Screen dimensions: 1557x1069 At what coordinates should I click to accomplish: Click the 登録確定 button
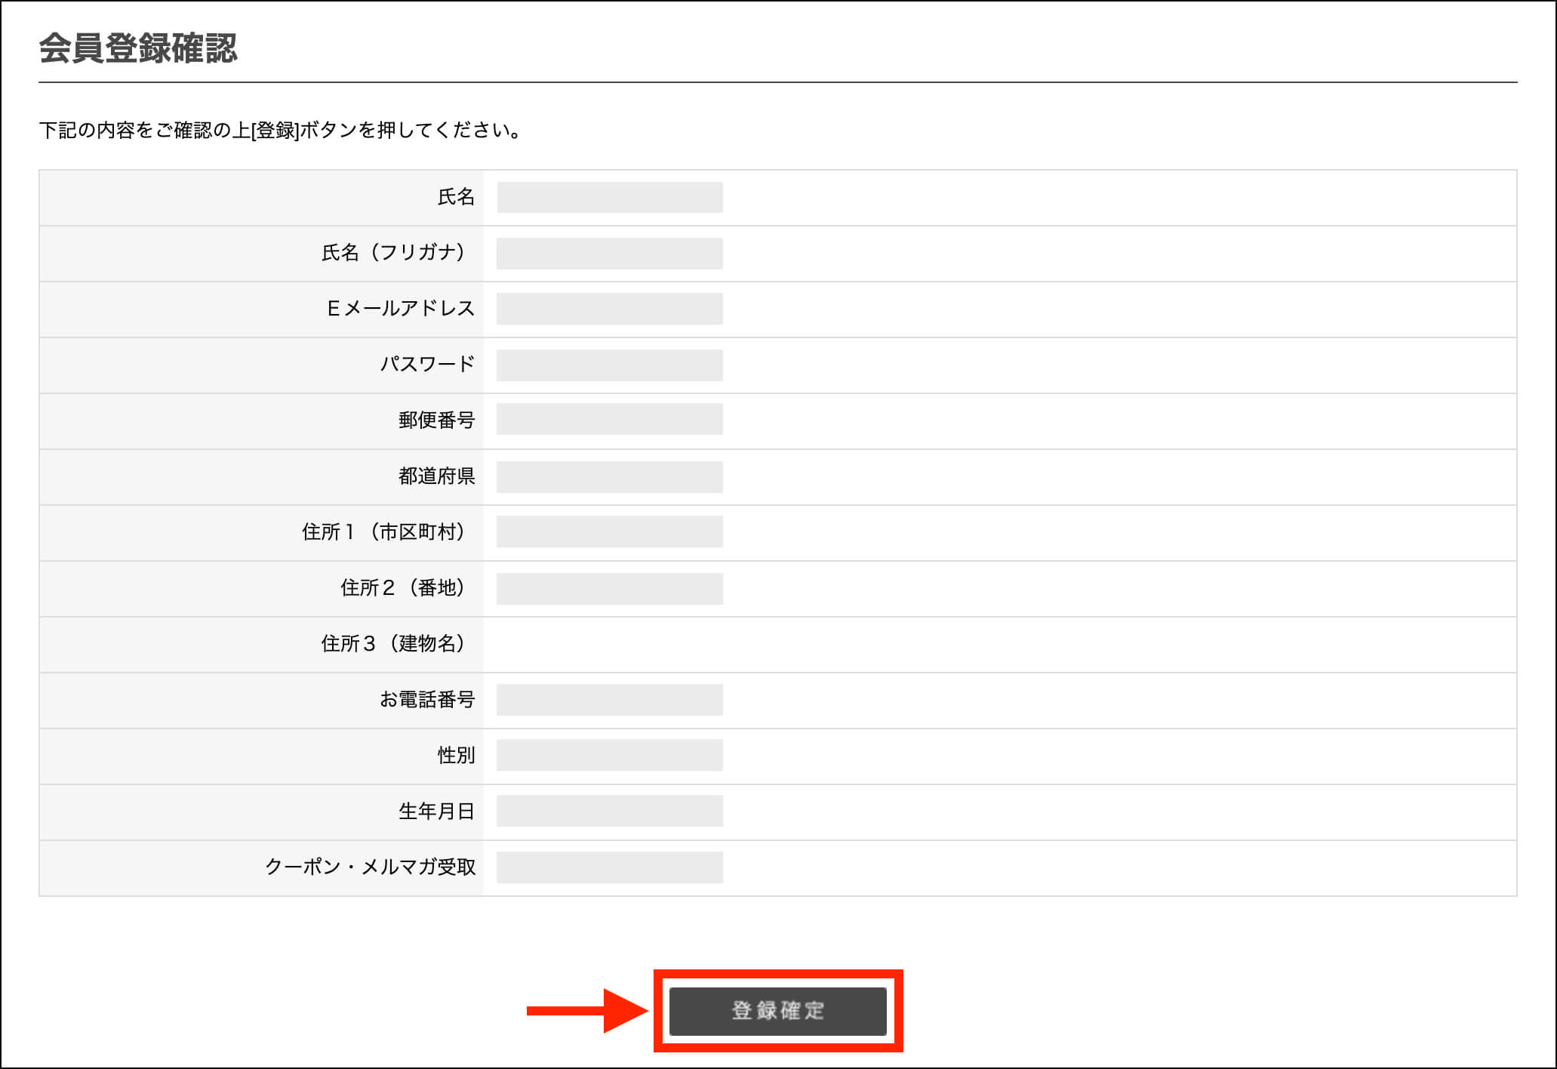pyautogui.click(x=777, y=1010)
